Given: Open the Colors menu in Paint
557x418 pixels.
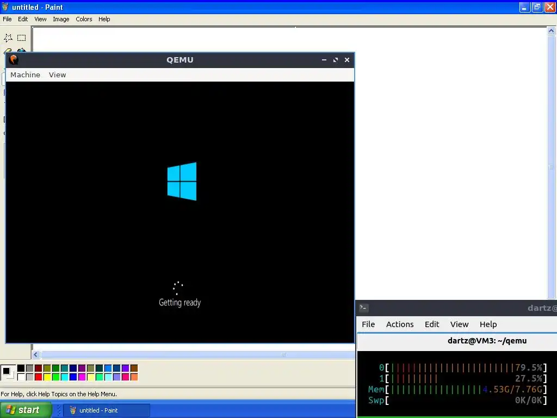Looking at the screenshot, I should click(x=84, y=19).
